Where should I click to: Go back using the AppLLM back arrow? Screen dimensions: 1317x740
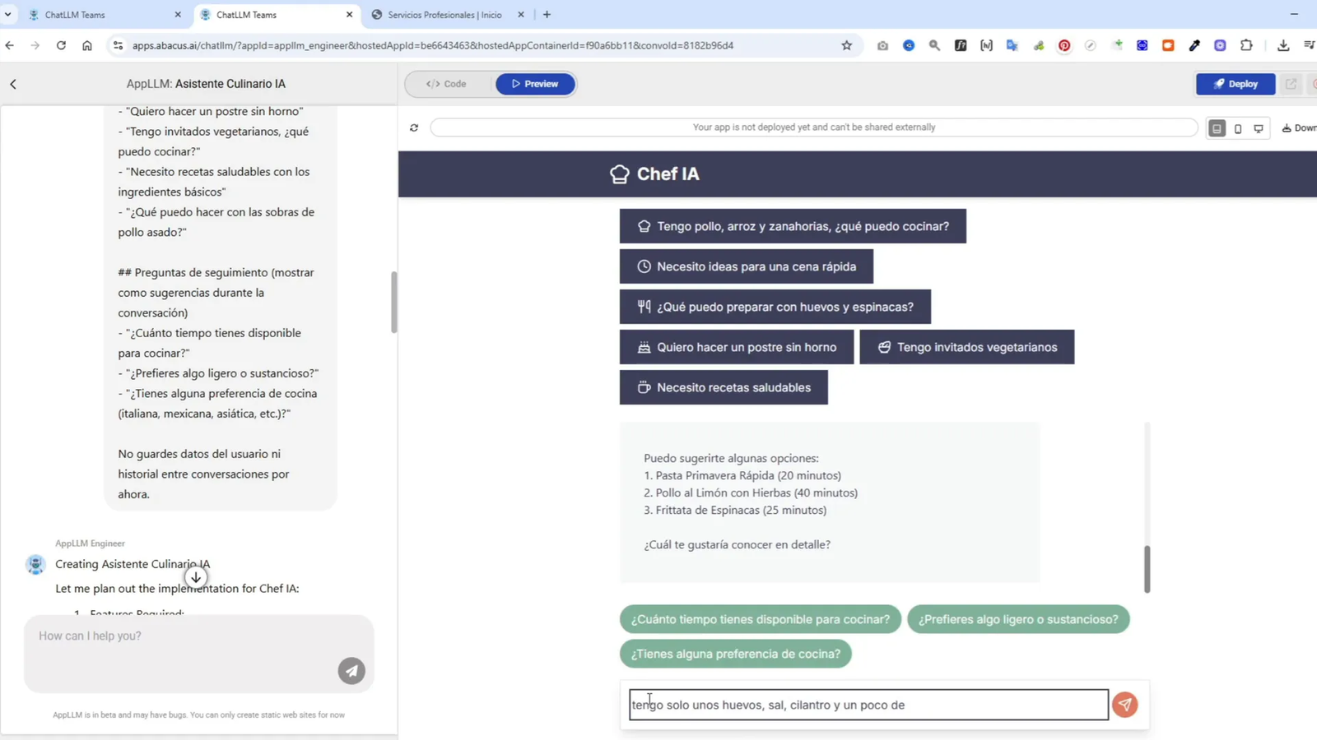[13, 83]
